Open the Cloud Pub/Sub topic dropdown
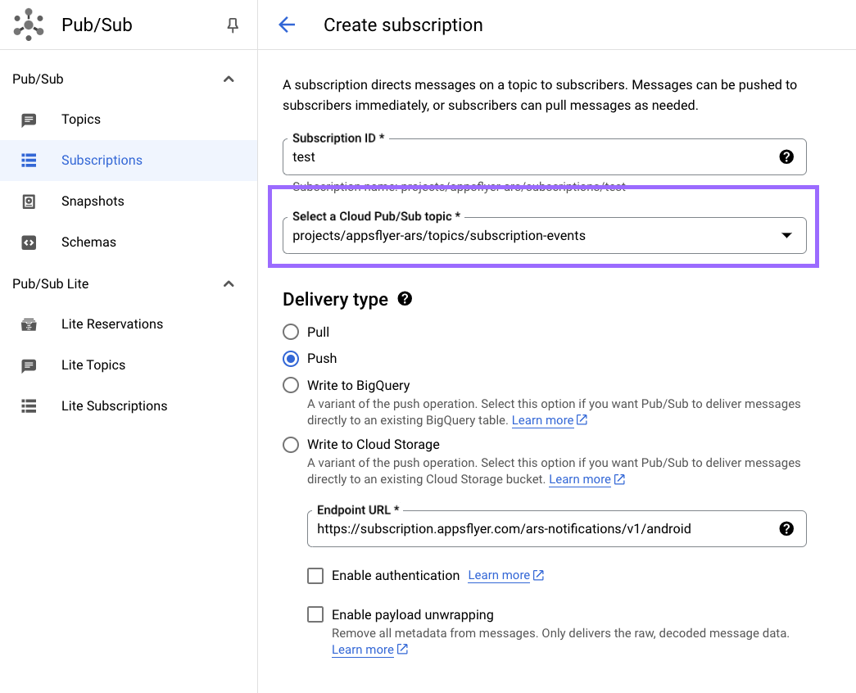 pyautogui.click(x=786, y=236)
